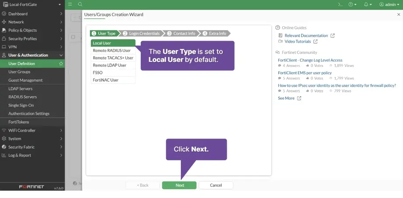Click the Cancel button
The height and width of the screenshot is (198, 403).
coord(216,185)
